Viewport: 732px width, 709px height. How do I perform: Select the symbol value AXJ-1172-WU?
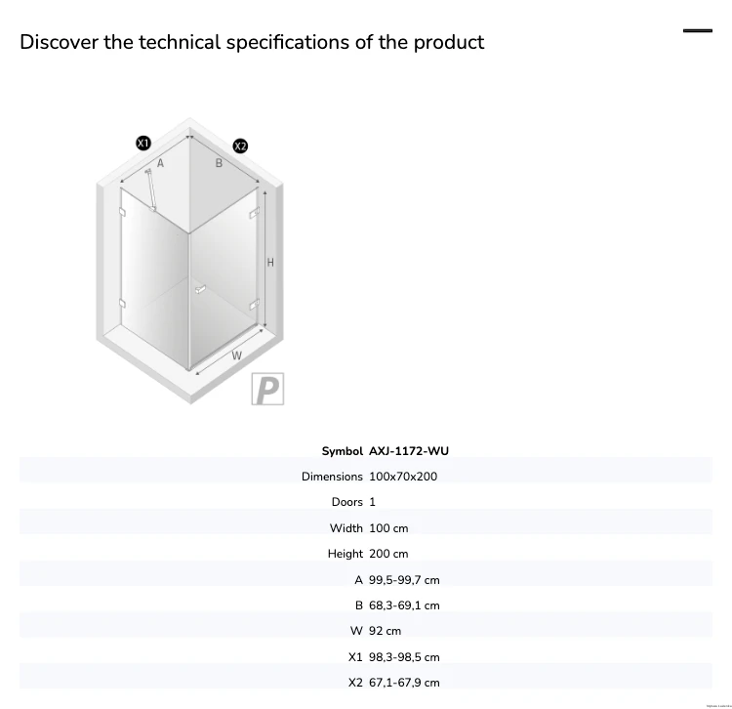coord(409,451)
